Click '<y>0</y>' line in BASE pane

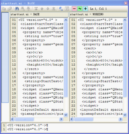[x=35, y=56]
